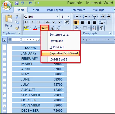The height and width of the screenshot is (114, 115).
Task: Align text right
Action: [x=89, y=22]
